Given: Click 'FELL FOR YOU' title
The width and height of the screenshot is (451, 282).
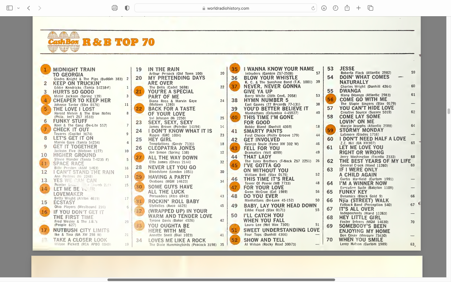Looking at the screenshot, I should coord(262,148).
